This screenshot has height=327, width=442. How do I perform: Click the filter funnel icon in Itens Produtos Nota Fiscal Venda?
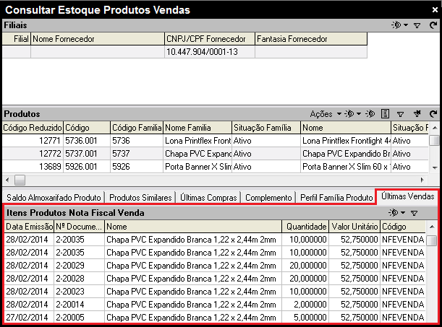(x=414, y=213)
